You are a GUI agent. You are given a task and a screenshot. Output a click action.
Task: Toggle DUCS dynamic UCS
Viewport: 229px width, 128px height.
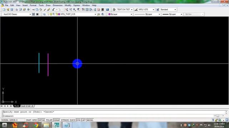72,120
